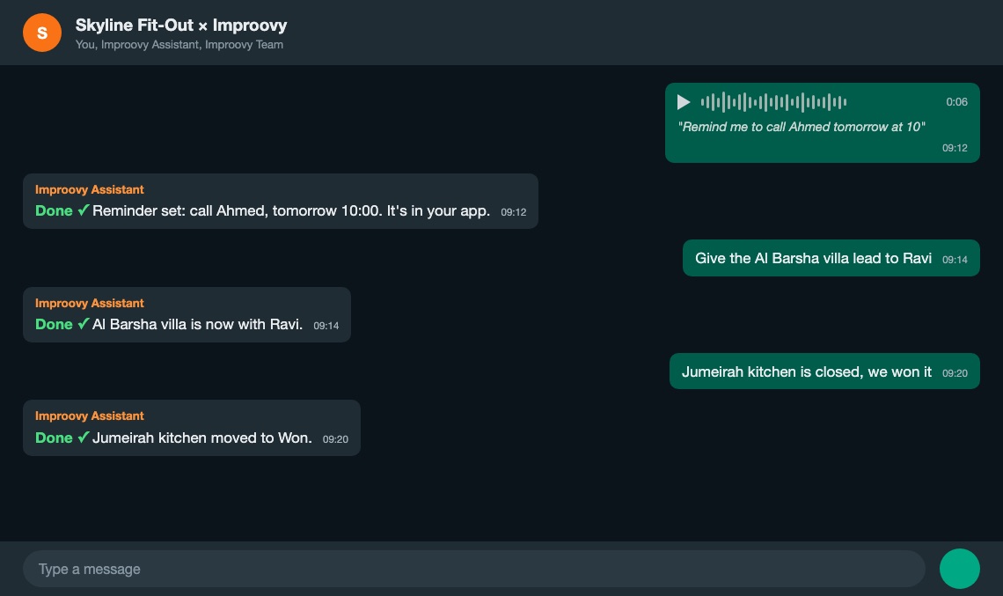The width and height of the screenshot is (1003, 596).
Task: Select the transcript 'Remind me to call Ahmed tomorrow at 10'
Action: click(x=802, y=127)
